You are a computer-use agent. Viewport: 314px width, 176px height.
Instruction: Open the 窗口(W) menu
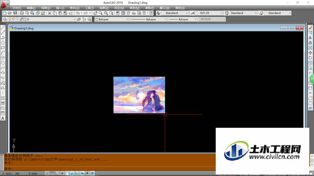(x=165, y=8)
